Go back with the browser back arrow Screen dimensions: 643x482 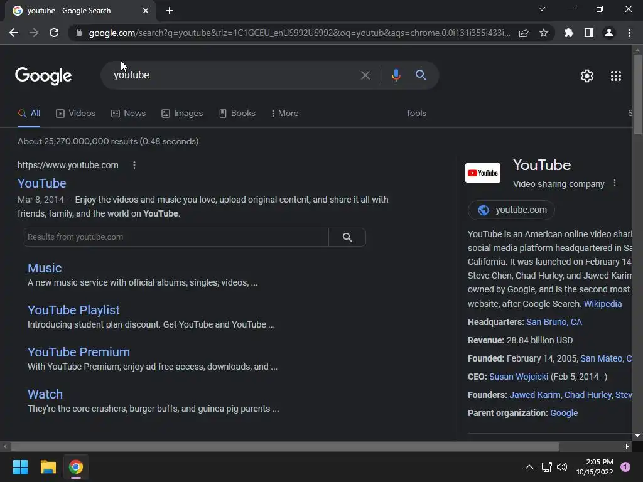[x=14, y=33]
